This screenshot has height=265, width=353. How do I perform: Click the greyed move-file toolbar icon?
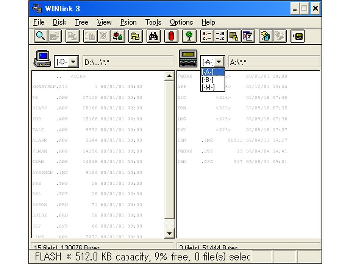pos(90,36)
